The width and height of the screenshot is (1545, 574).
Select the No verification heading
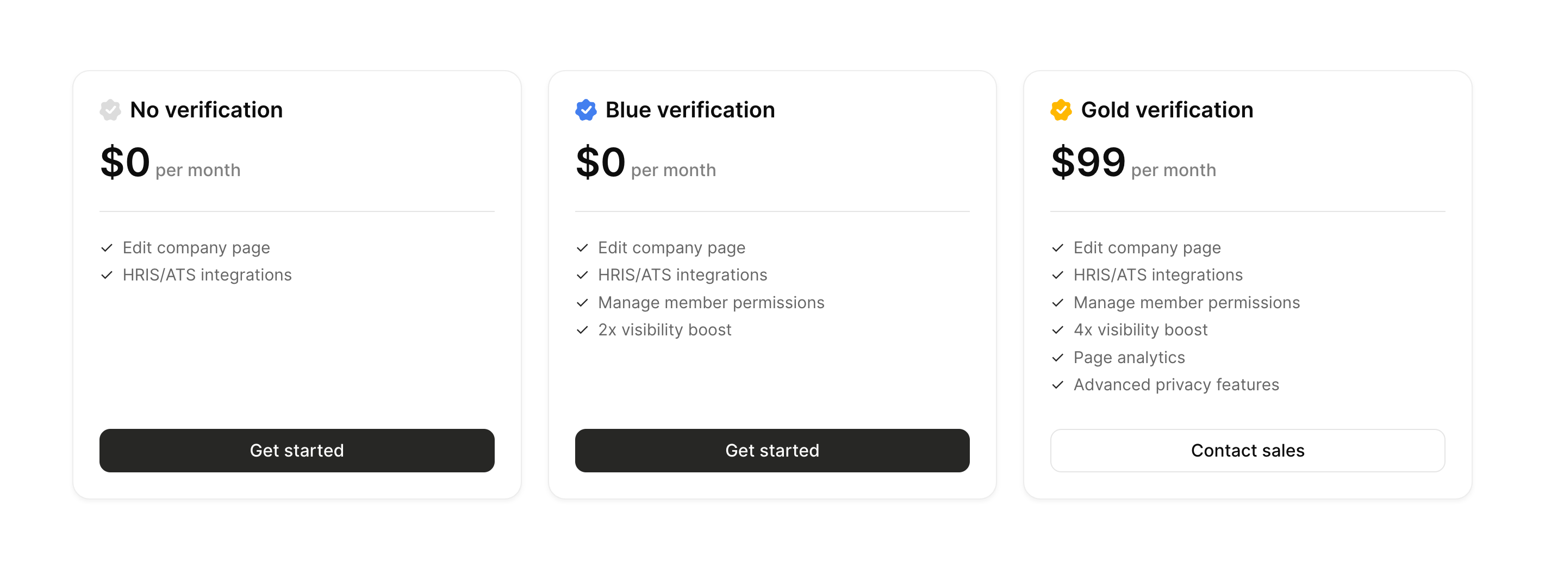(205, 110)
